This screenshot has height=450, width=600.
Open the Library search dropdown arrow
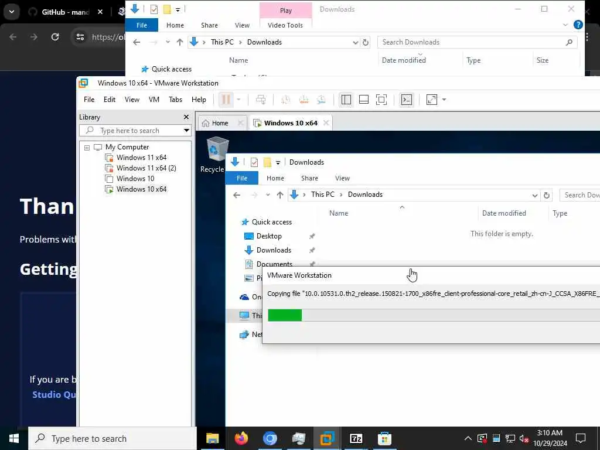186,131
